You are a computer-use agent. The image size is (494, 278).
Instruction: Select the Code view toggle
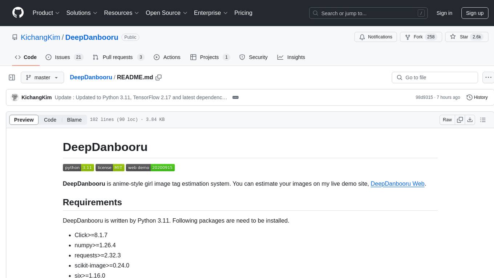coord(50,120)
